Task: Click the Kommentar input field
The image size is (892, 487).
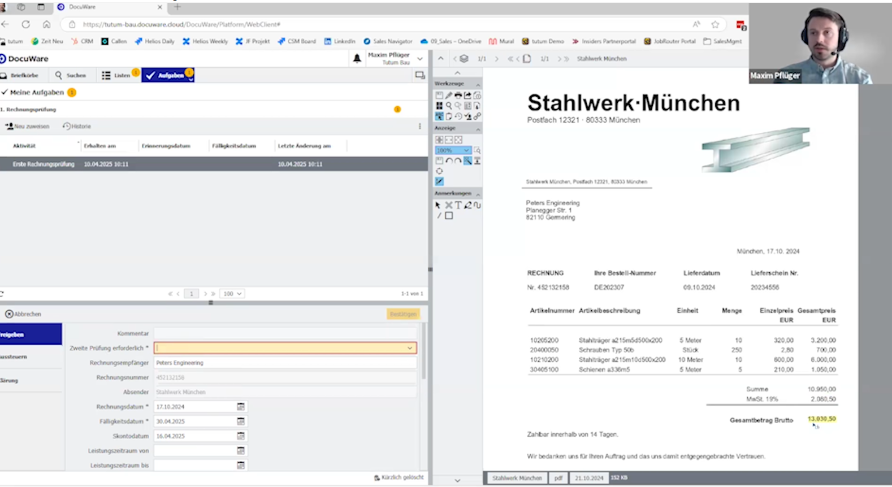Action: click(285, 333)
